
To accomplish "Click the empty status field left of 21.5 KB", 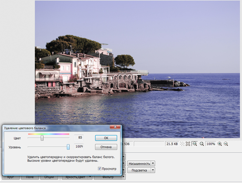I will tap(149, 144).
